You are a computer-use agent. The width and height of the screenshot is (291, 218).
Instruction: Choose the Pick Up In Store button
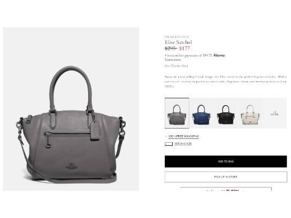pyautogui.click(x=226, y=177)
